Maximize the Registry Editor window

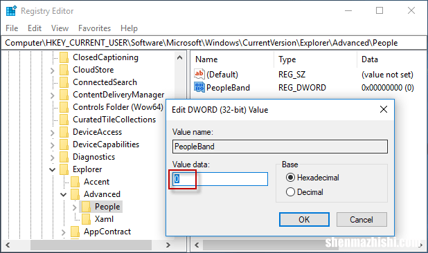click(380, 11)
